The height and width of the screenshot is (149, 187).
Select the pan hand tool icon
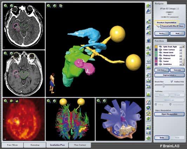pyautogui.click(x=148, y=41)
